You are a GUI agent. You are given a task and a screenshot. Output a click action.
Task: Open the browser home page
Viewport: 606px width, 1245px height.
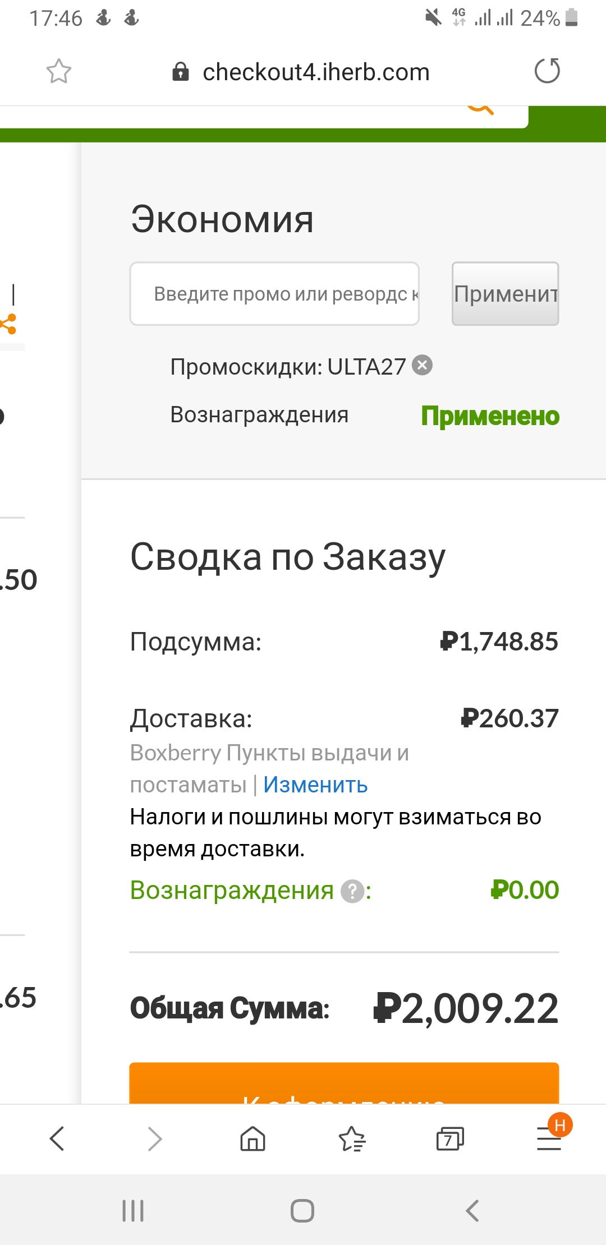coord(253,1139)
